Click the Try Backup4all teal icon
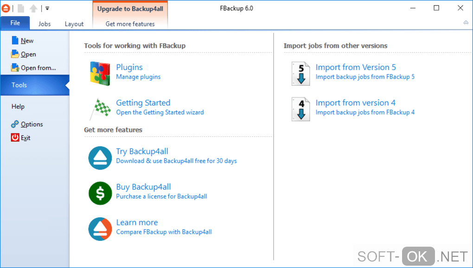473x268 pixels. click(x=100, y=158)
